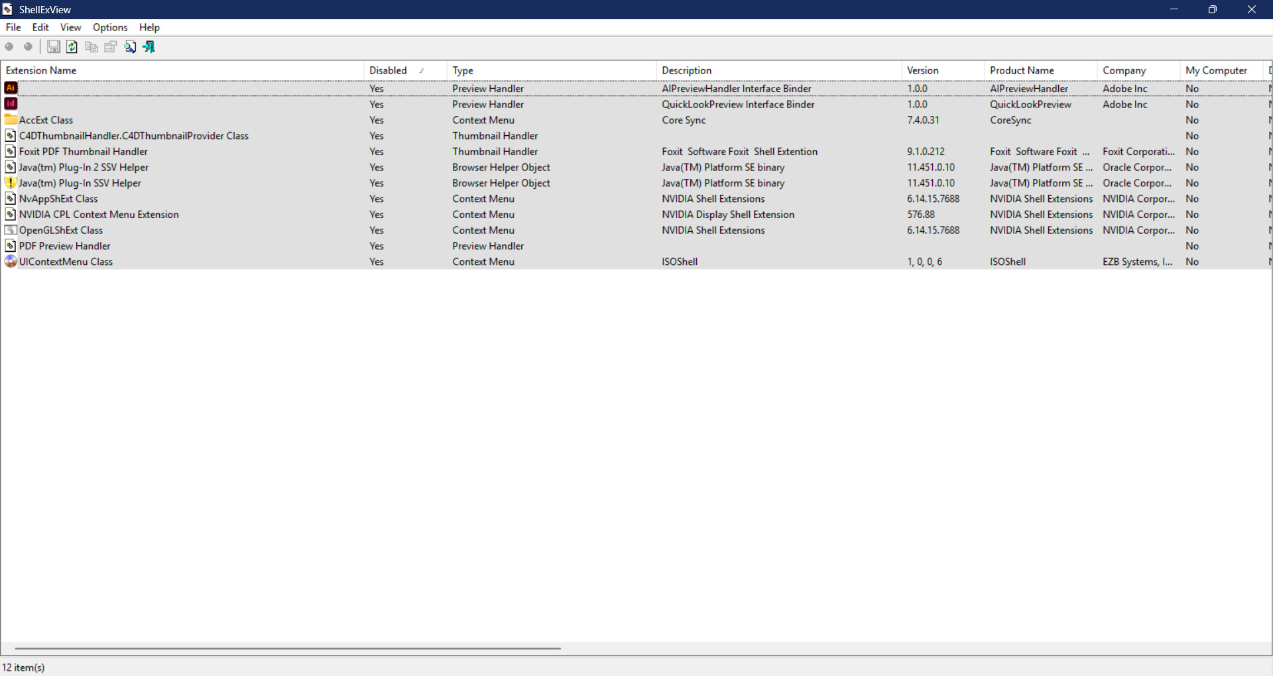Sort by the Company column header
The width and height of the screenshot is (1273, 676).
1138,70
